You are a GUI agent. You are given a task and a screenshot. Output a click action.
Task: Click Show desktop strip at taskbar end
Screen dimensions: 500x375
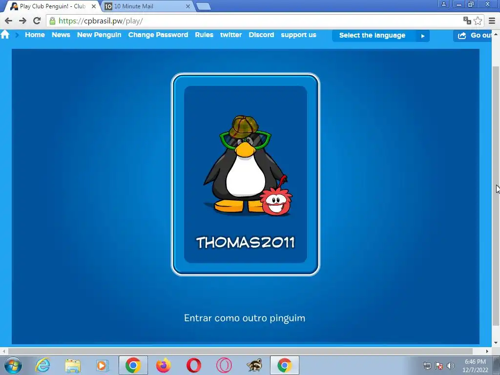(x=497, y=365)
